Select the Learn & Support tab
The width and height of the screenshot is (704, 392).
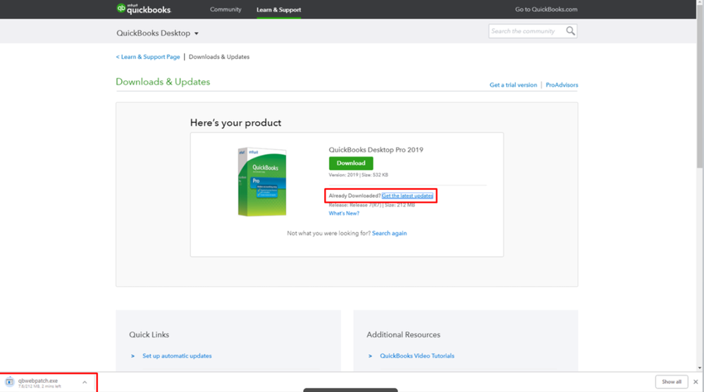279,9
